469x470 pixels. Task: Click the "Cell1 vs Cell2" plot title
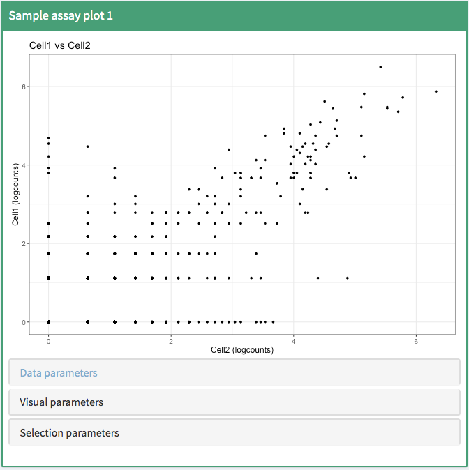(x=60, y=46)
